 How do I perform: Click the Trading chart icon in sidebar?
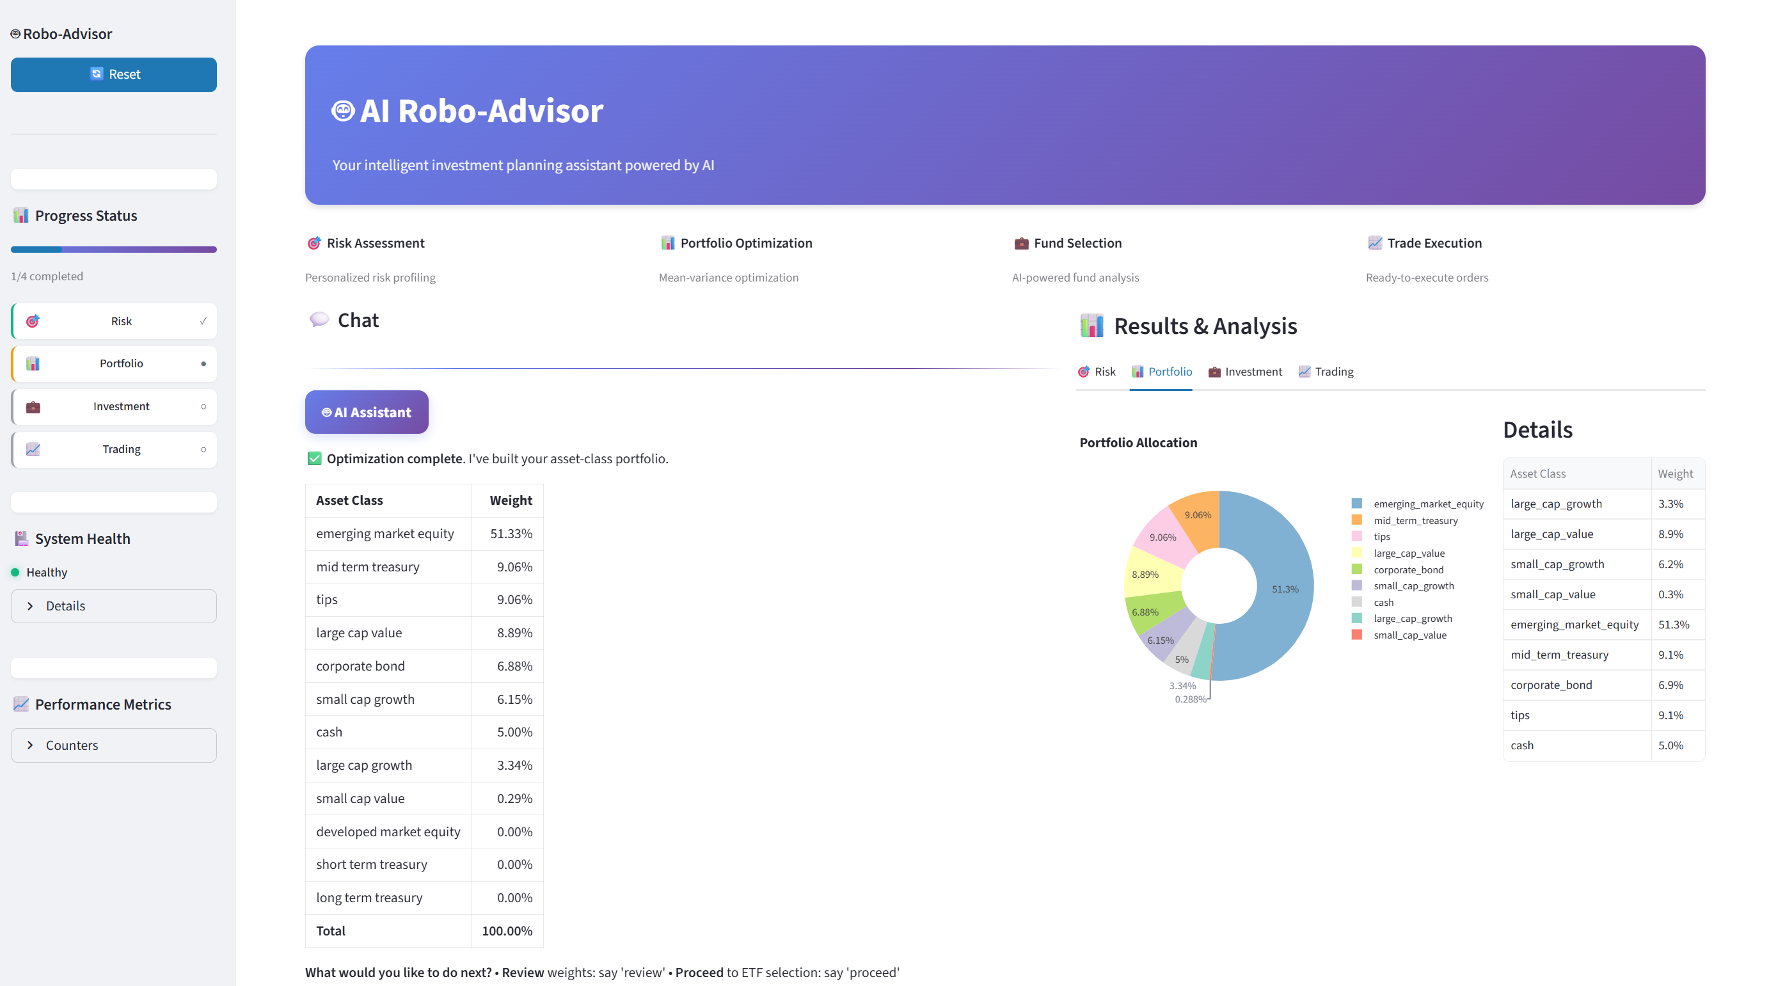point(33,449)
